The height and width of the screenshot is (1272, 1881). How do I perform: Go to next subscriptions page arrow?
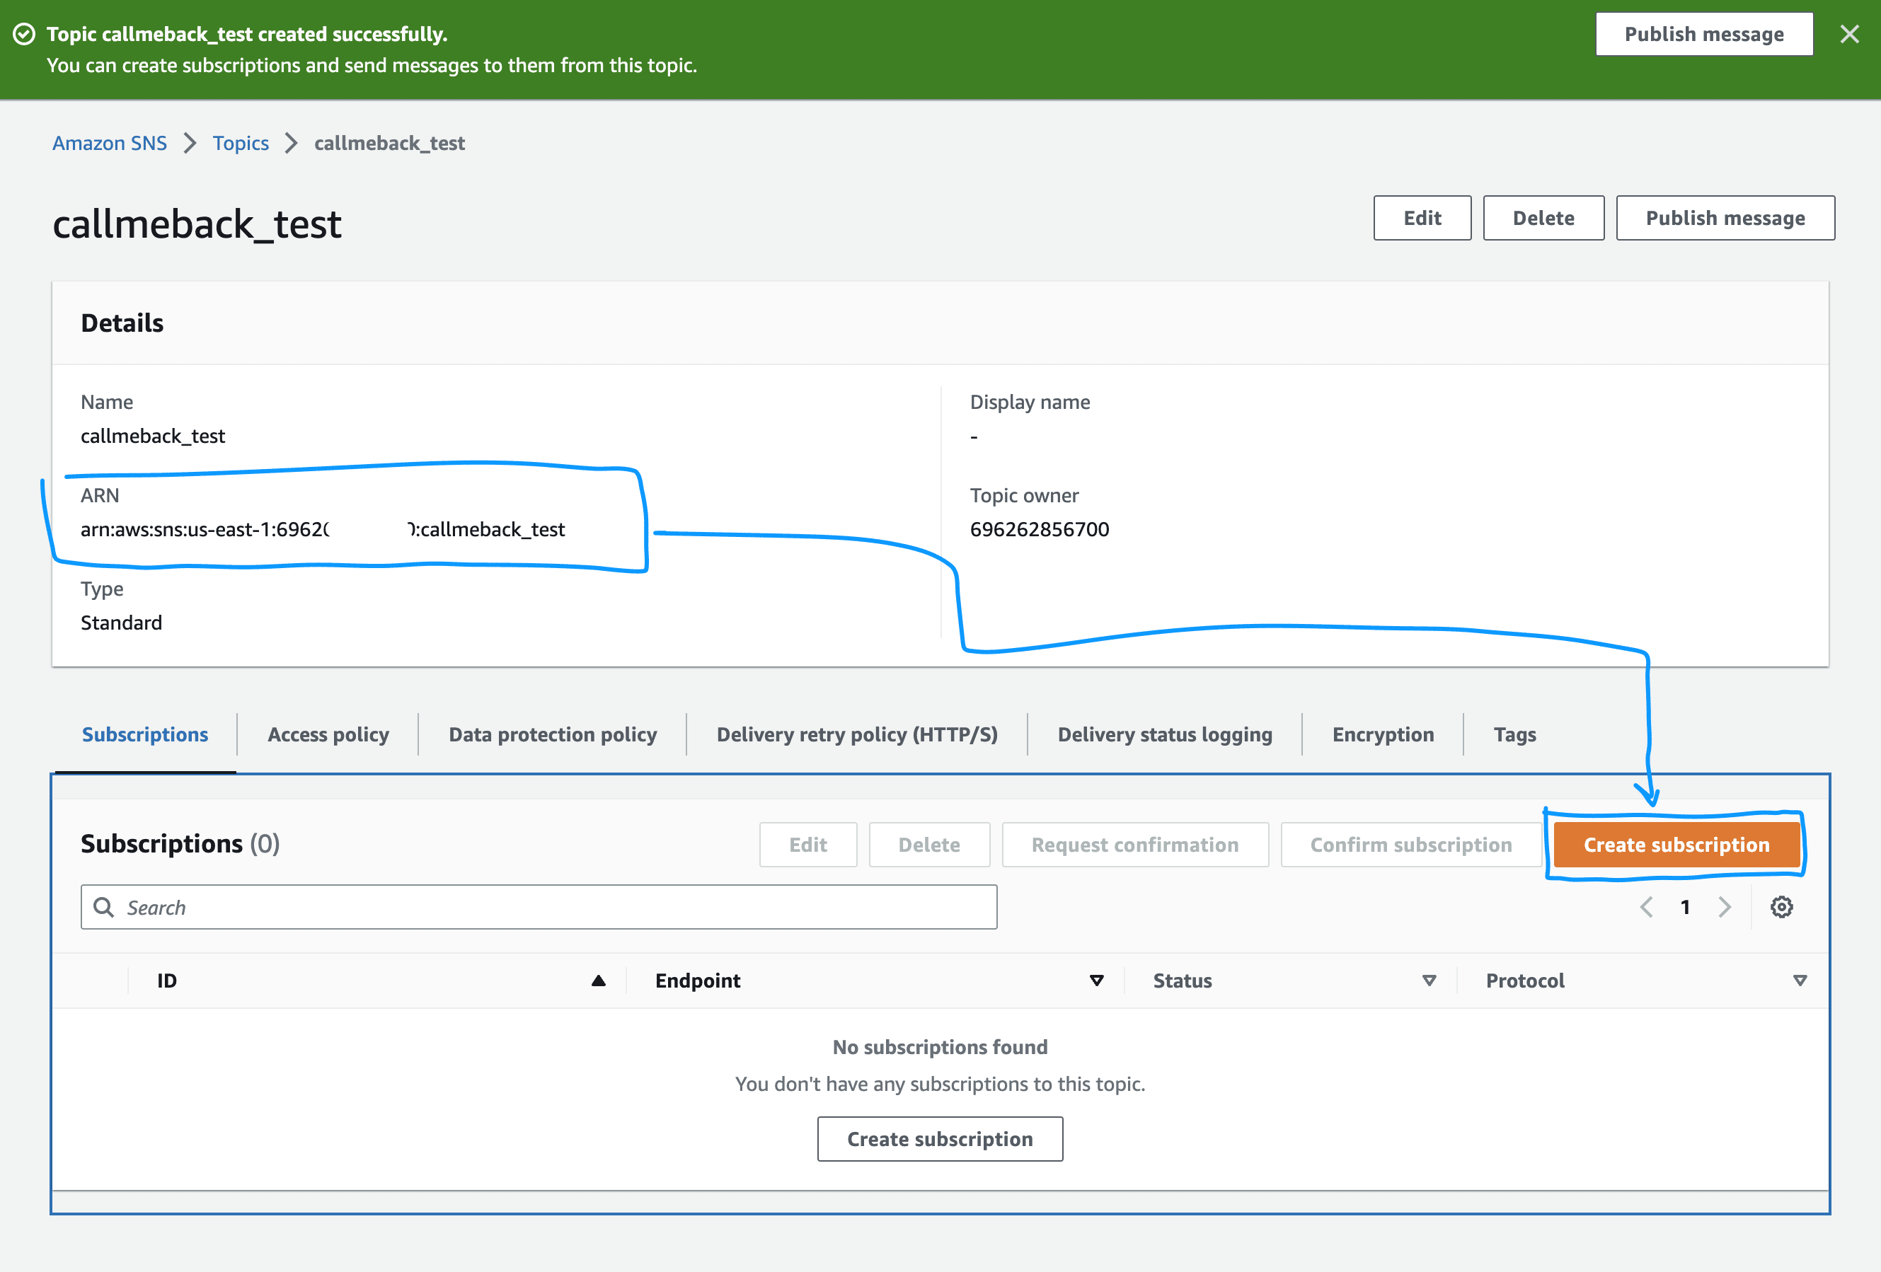[1724, 907]
